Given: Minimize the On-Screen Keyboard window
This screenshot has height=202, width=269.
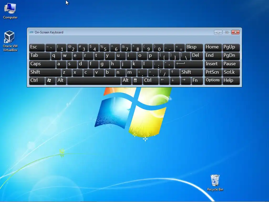Looking at the screenshot, I should (x=218, y=32).
